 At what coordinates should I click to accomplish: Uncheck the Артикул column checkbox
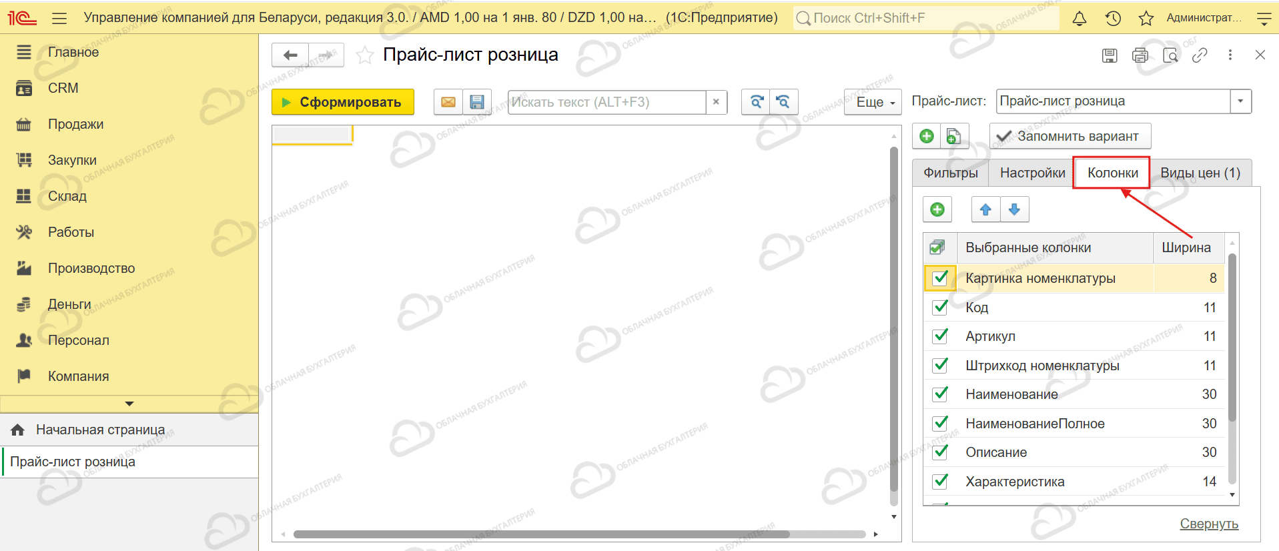click(940, 336)
